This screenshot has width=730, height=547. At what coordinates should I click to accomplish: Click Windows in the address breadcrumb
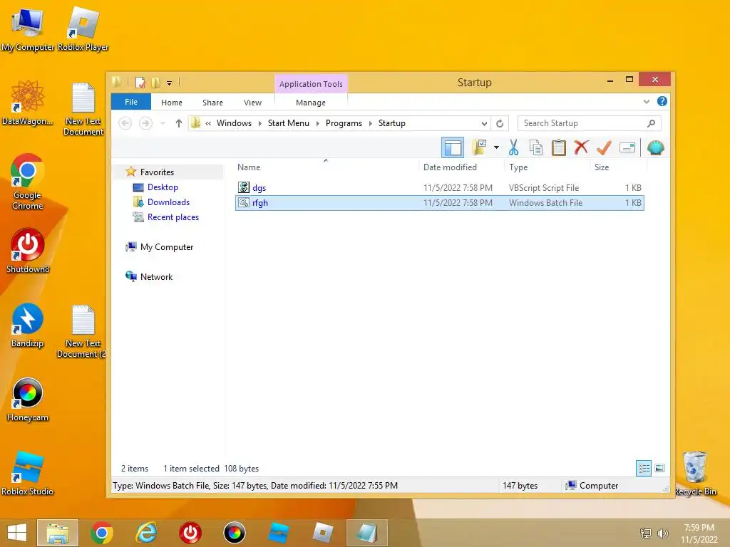(234, 123)
